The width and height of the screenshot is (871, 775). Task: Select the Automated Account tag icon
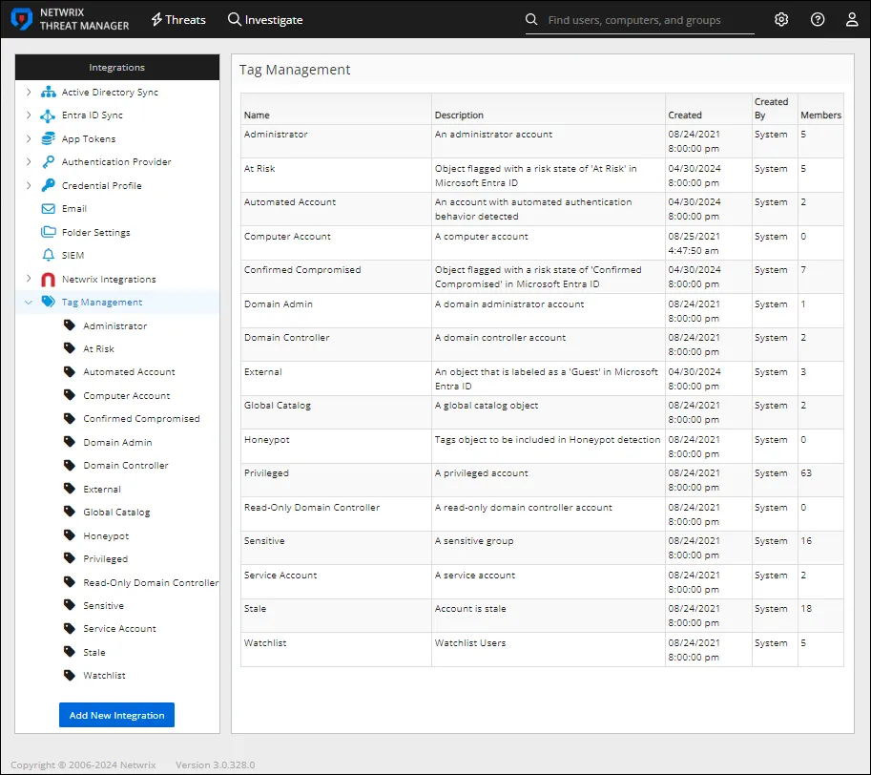pos(70,371)
